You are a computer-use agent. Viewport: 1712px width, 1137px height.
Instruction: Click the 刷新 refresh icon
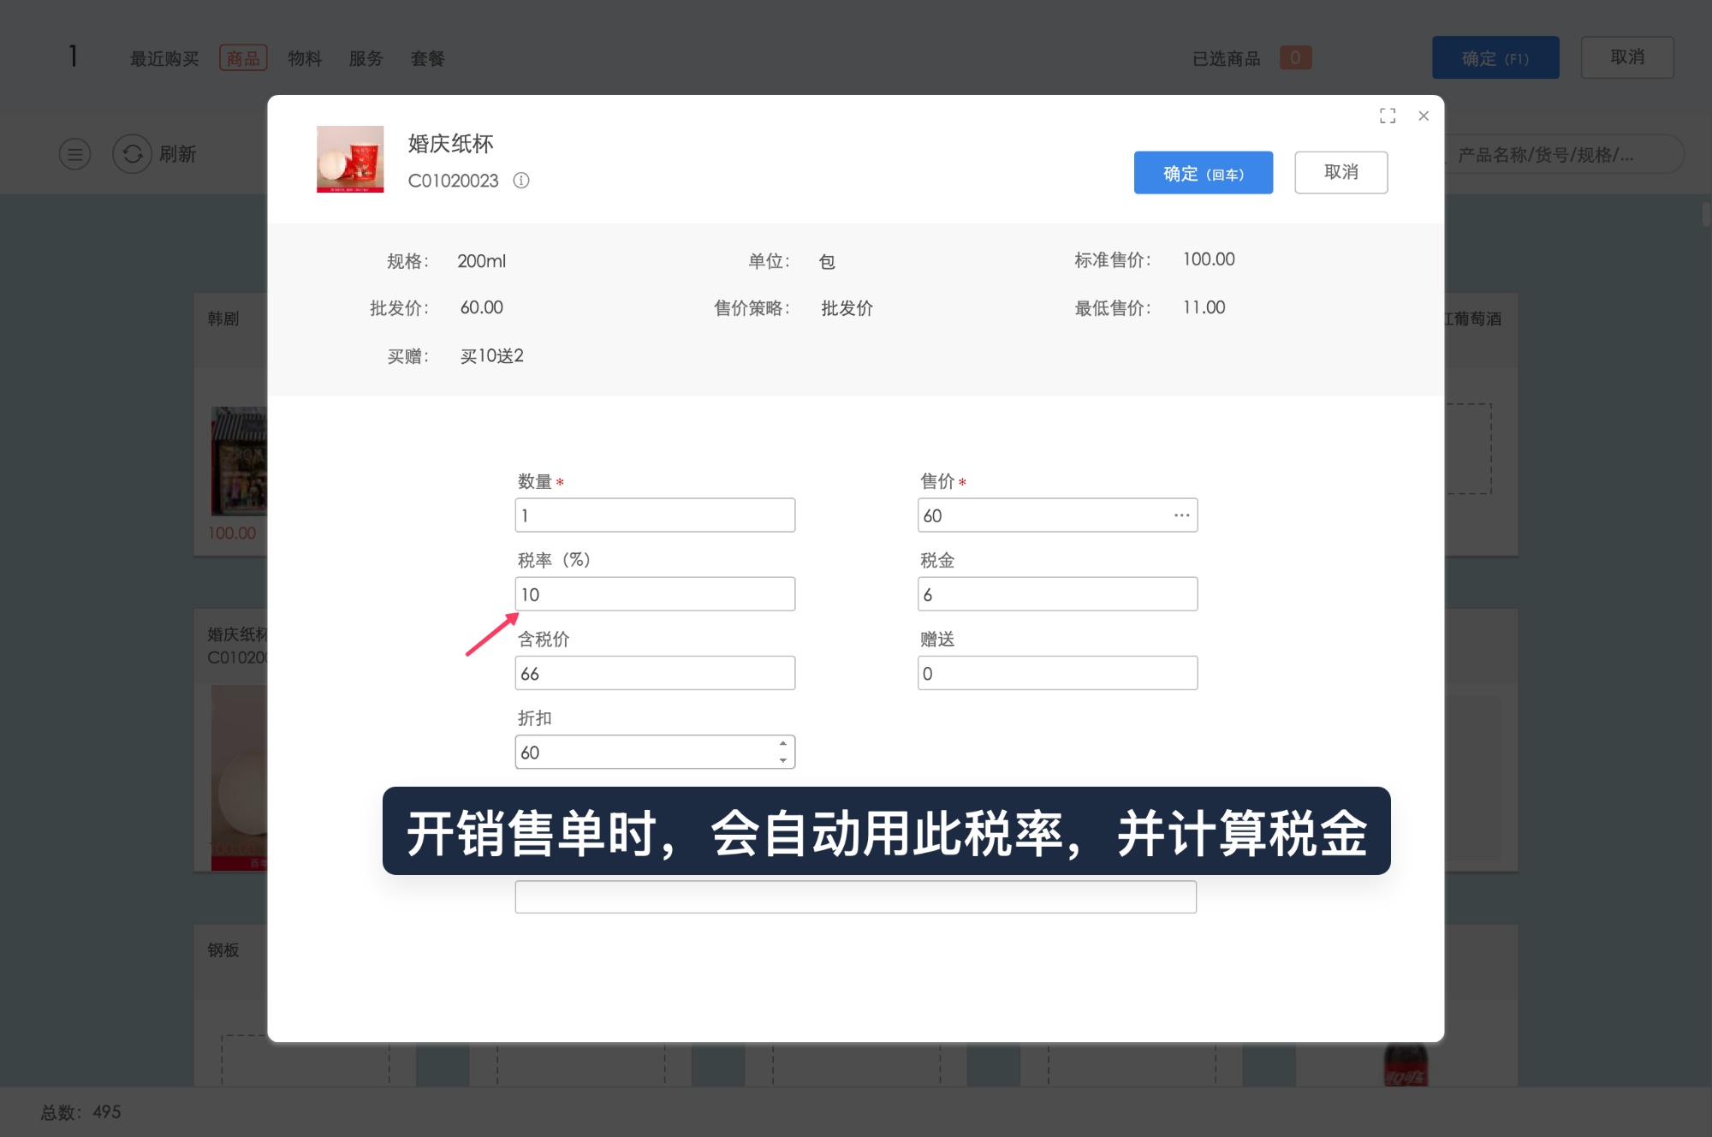click(133, 154)
